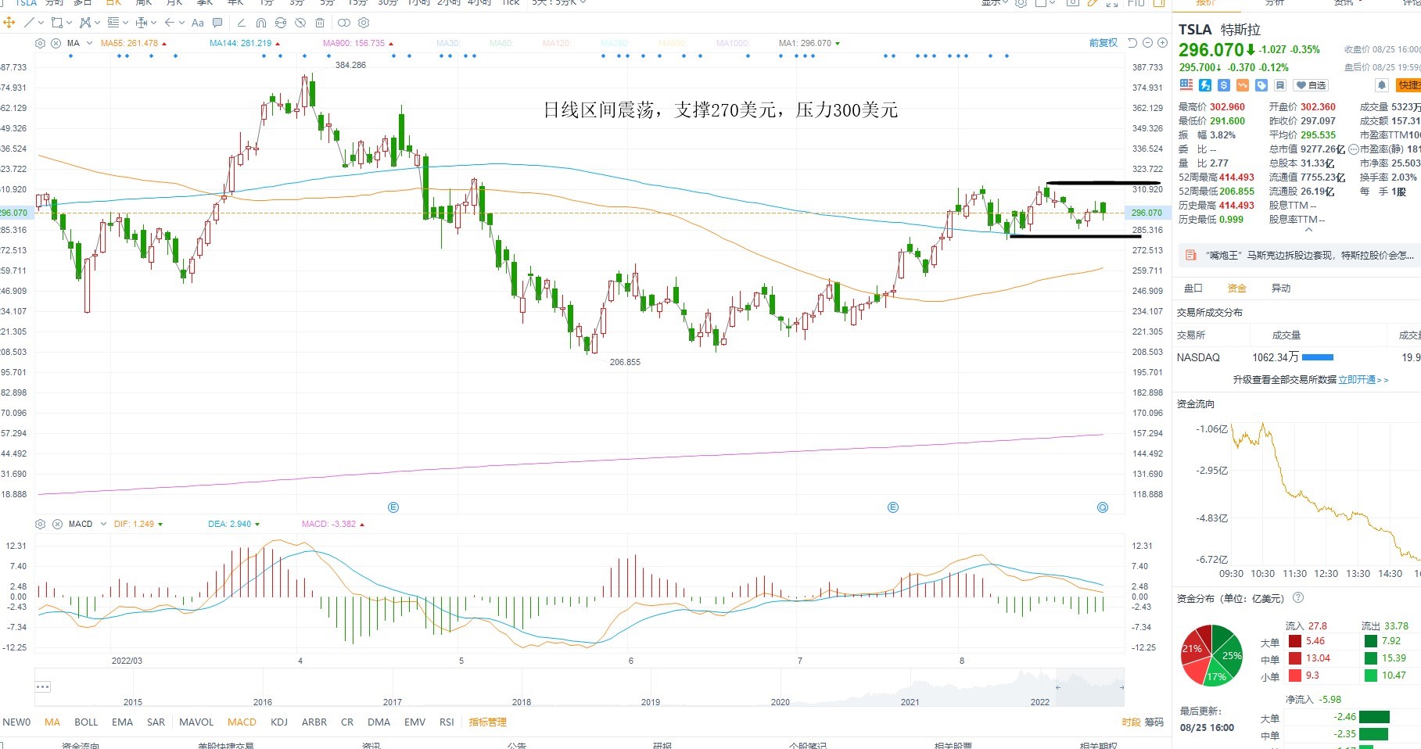This screenshot has height=749, width=1421.
Task: Switch to the 资金 tab
Action: click(1237, 288)
